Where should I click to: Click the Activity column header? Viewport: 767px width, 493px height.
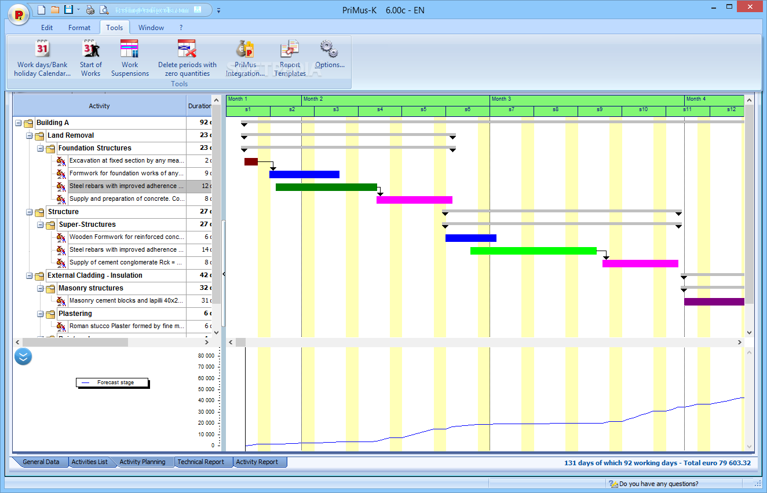pyautogui.click(x=100, y=106)
